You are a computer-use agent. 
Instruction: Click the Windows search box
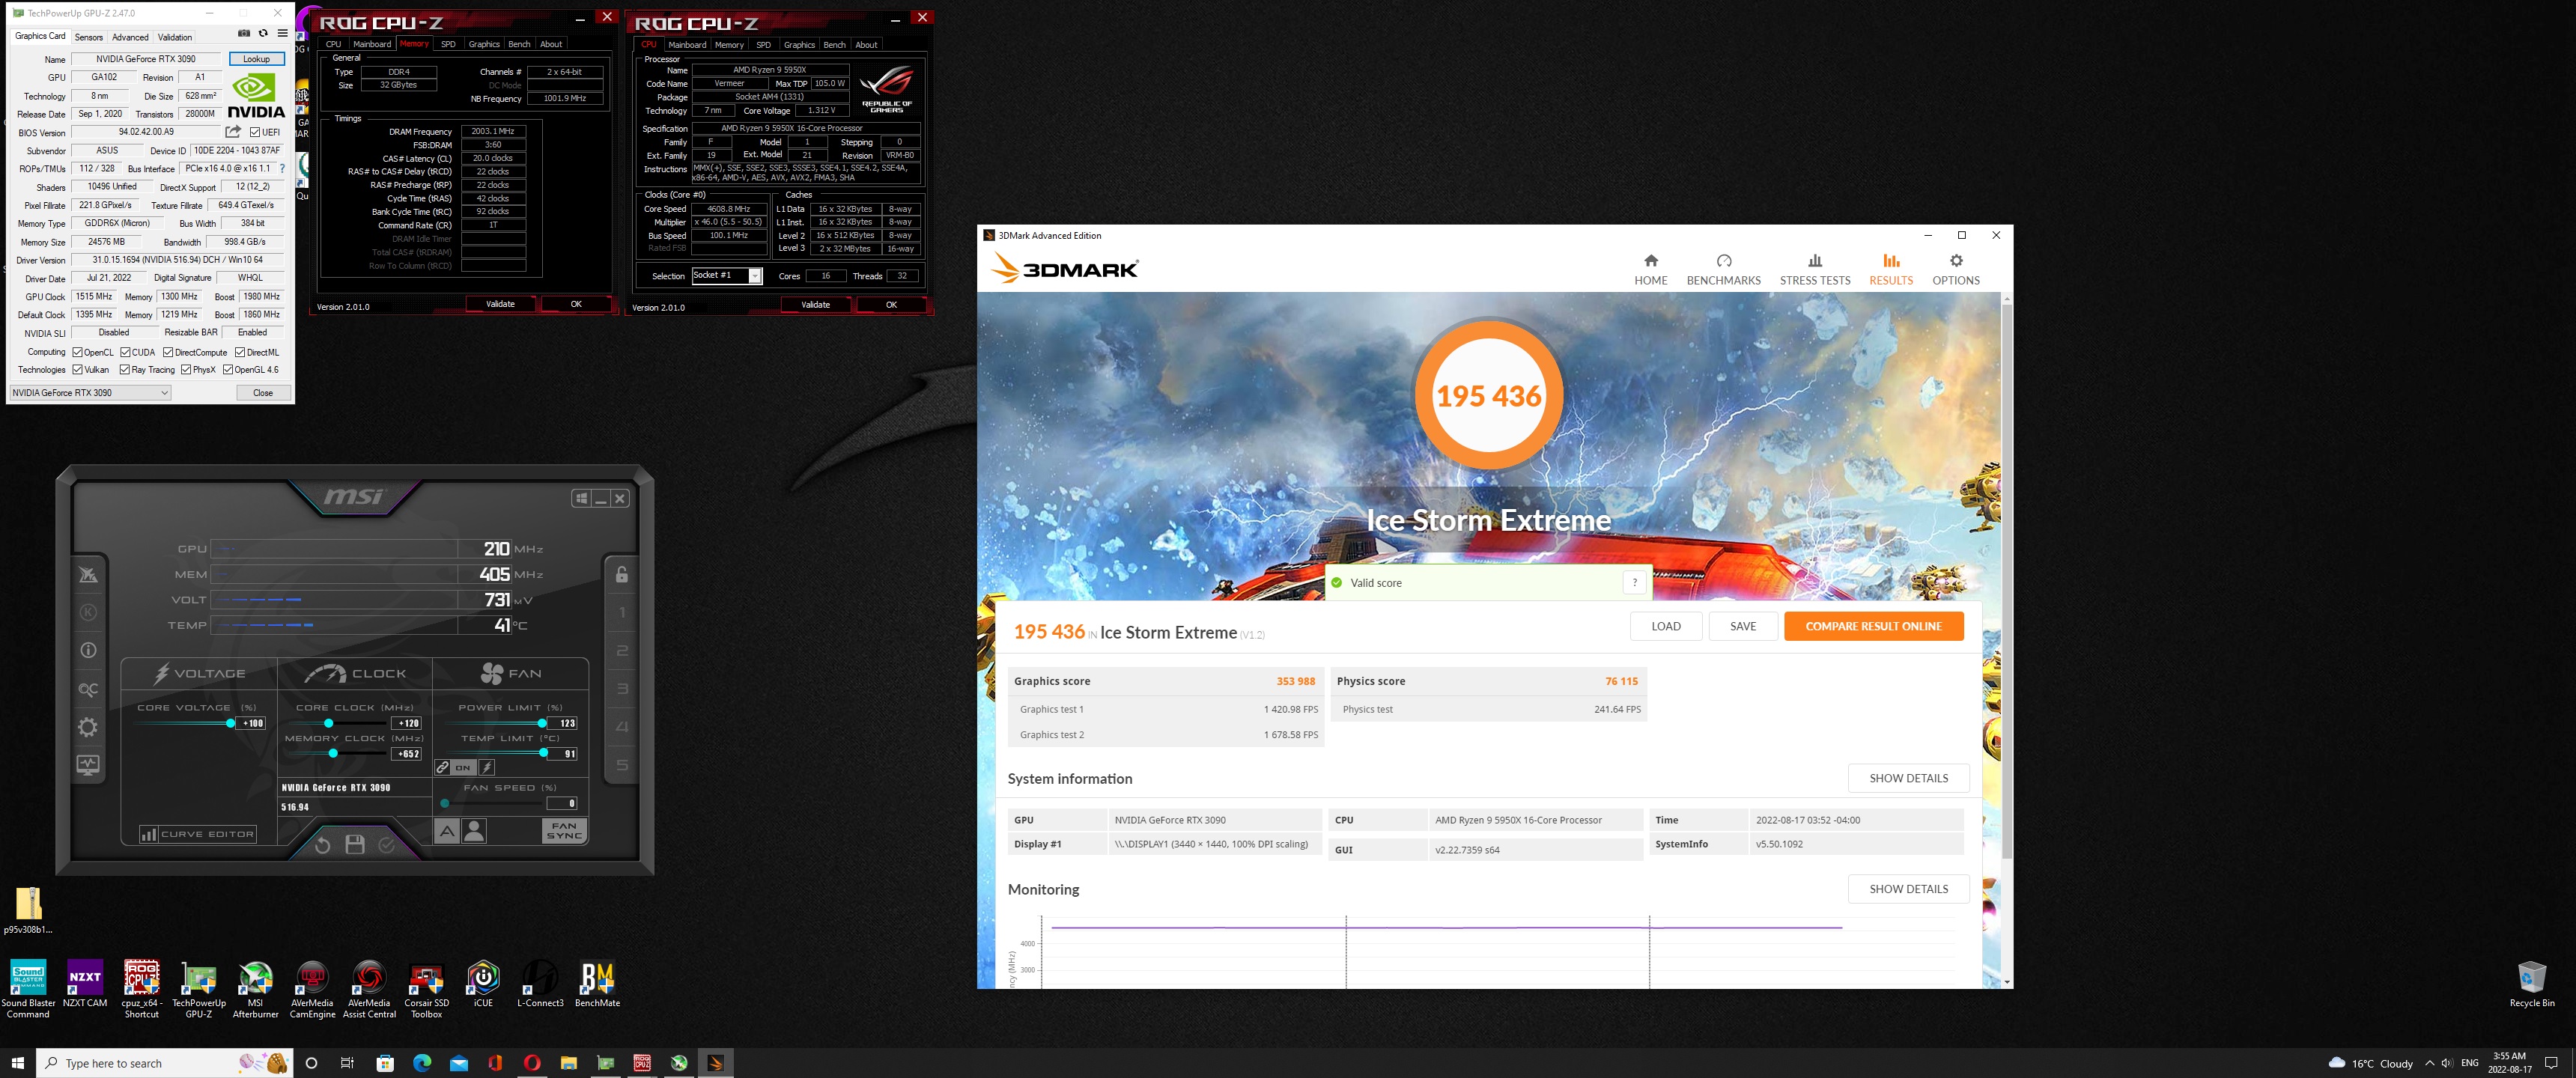click(165, 1062)
